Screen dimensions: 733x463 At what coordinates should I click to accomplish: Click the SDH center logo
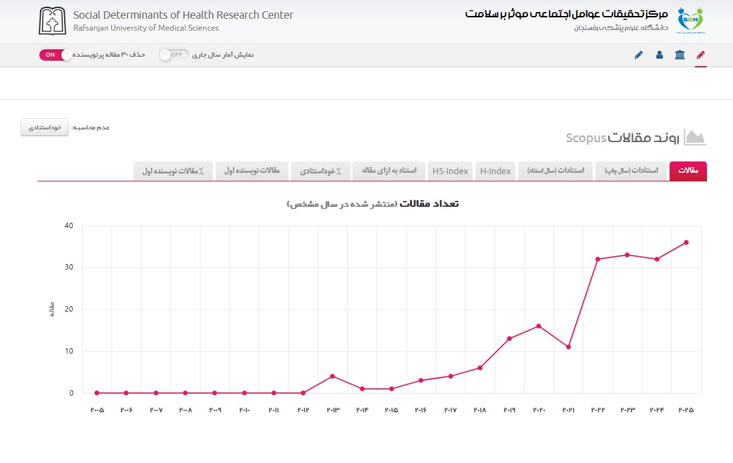(x=690, y=21)
